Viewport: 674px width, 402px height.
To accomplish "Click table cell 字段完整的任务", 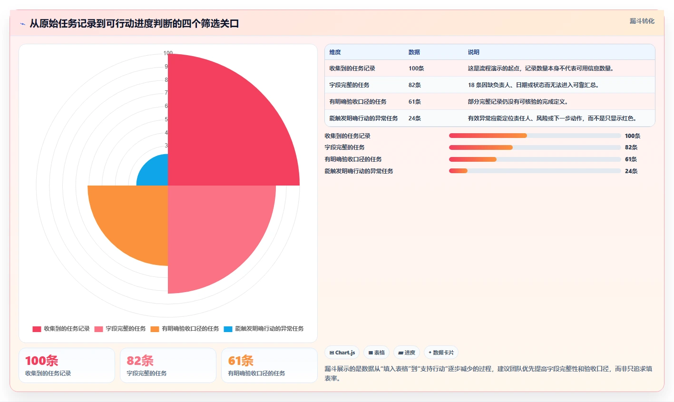I will pyautogui.click(x=350, y=85).
